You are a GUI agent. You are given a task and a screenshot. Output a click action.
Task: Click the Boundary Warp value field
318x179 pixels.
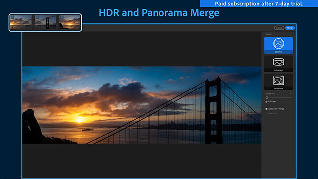[291, 94]
